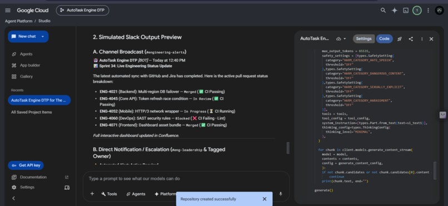Click the Studio breadcrumb

click(x=44, y=21)
